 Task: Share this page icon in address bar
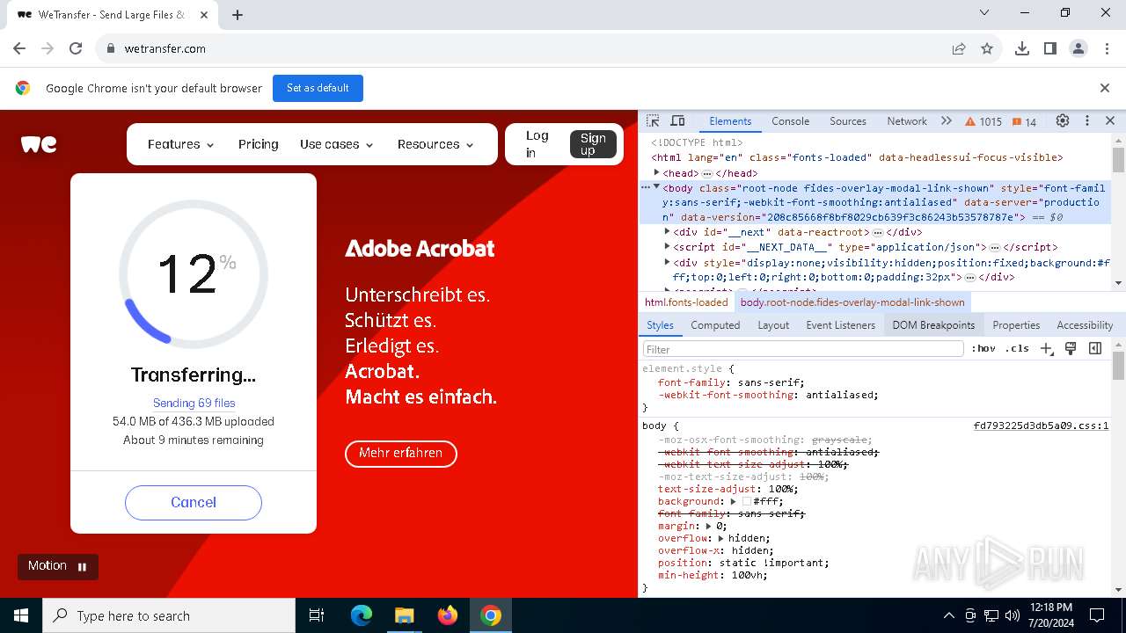[959, 49]
